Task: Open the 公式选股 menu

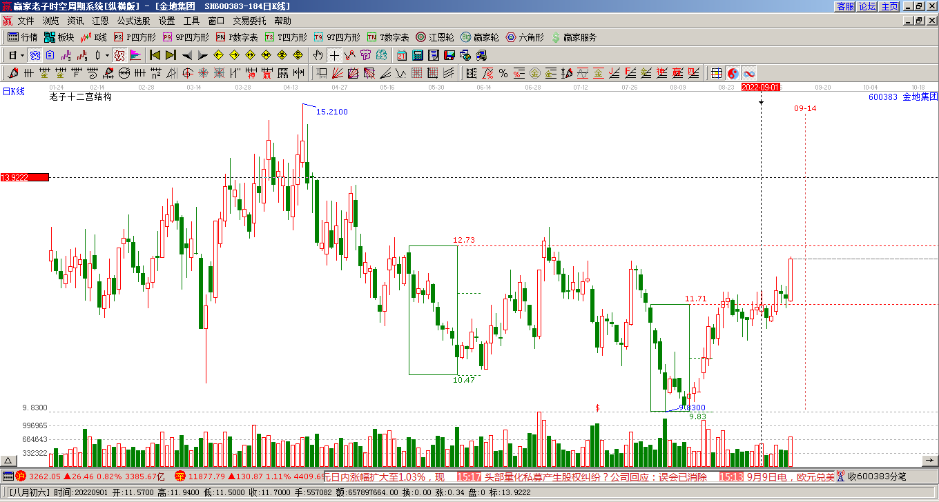Action: point(133,21)
